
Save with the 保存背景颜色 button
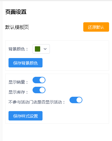coord(26,63)
